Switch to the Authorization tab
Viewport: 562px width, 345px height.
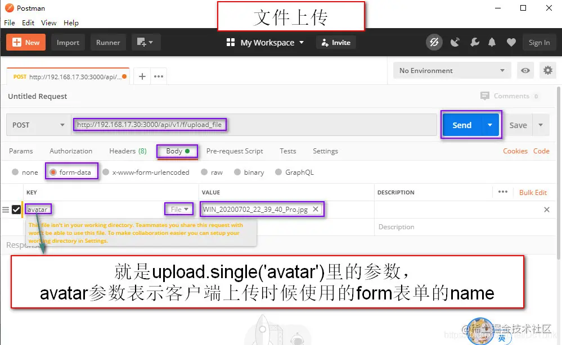[70, 151]
